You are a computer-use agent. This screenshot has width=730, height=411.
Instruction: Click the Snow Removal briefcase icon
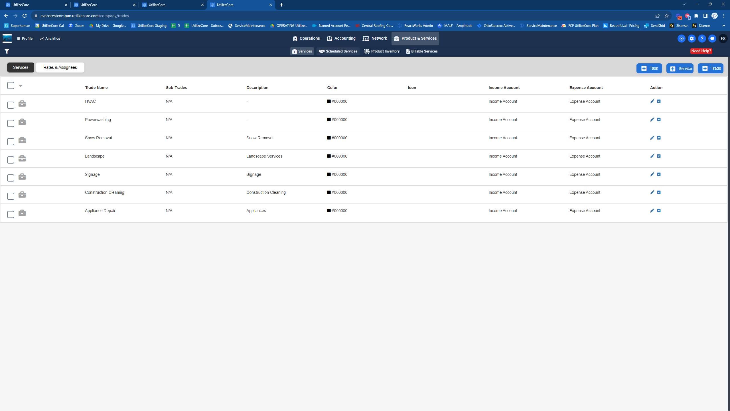22,140
